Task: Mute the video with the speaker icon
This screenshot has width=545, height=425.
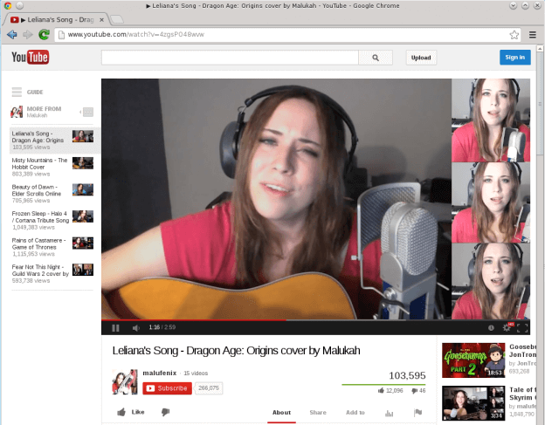Action: pos(136,328)
